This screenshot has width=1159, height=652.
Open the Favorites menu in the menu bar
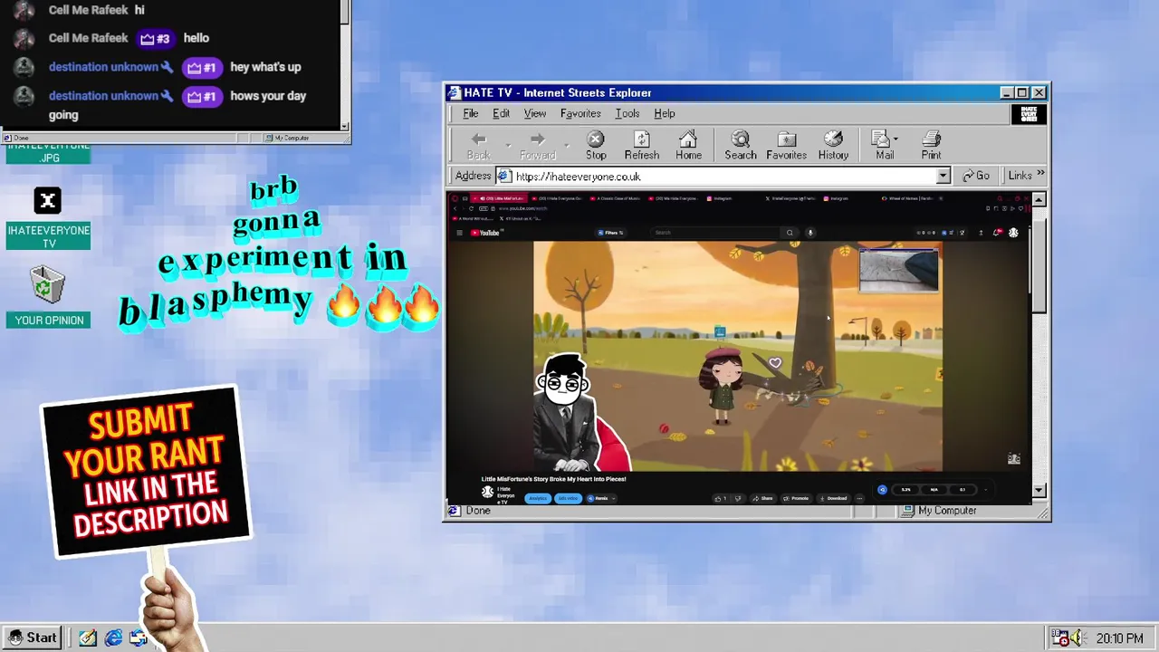click(x=580, y=113)
